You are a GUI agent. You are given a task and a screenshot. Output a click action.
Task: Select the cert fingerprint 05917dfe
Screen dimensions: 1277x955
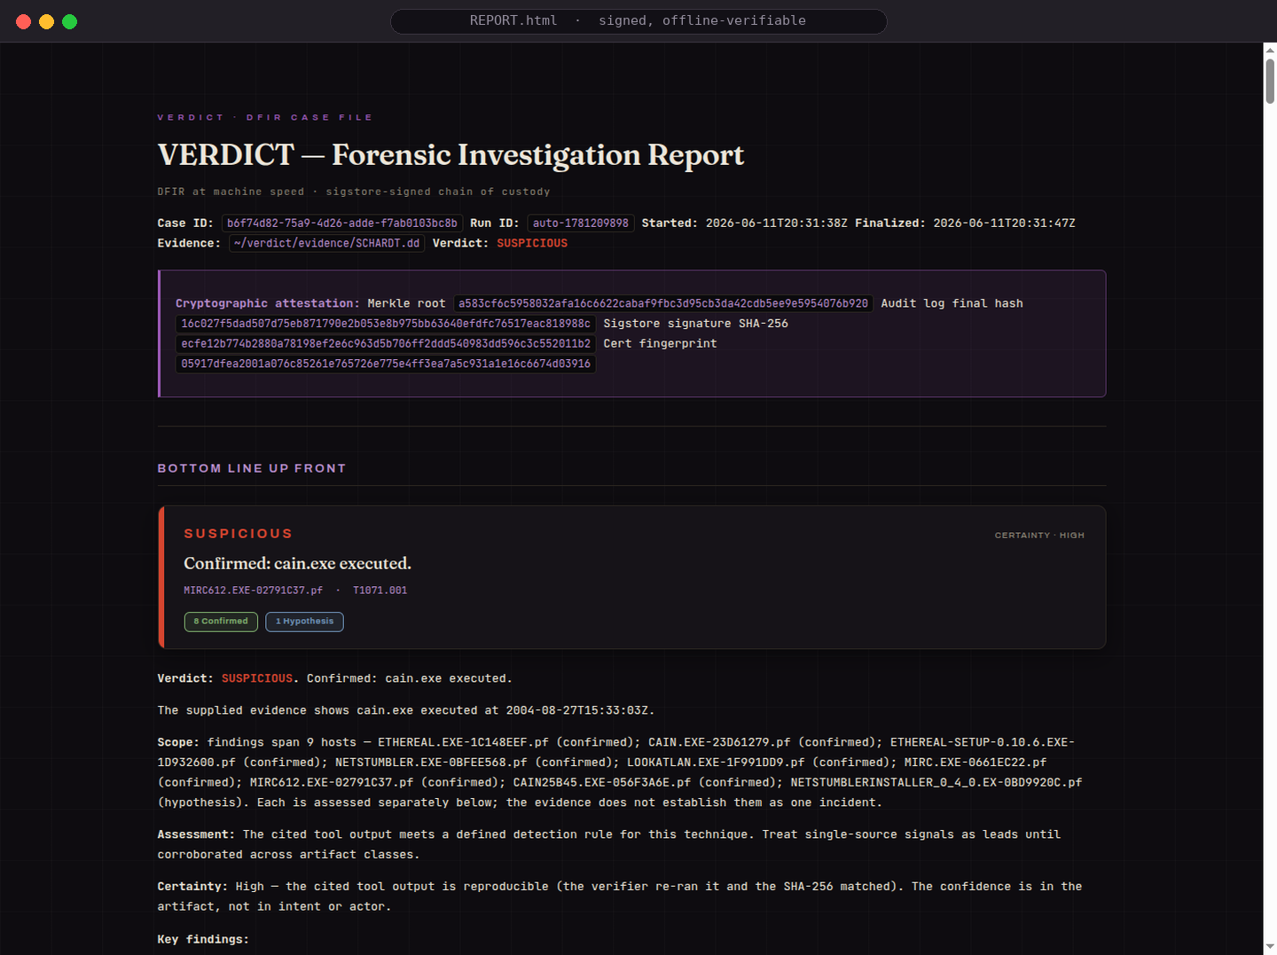tap(386, 364)
